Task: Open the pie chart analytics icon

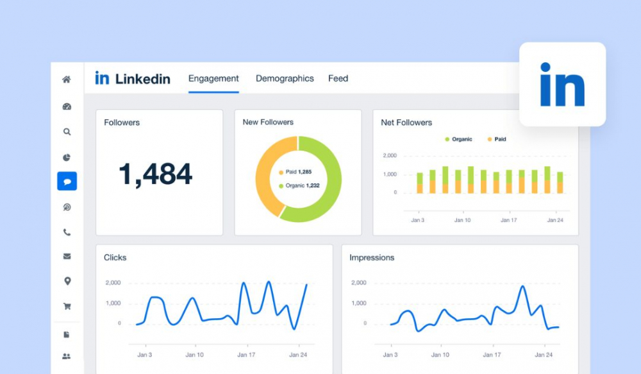Action: (67, 158)
